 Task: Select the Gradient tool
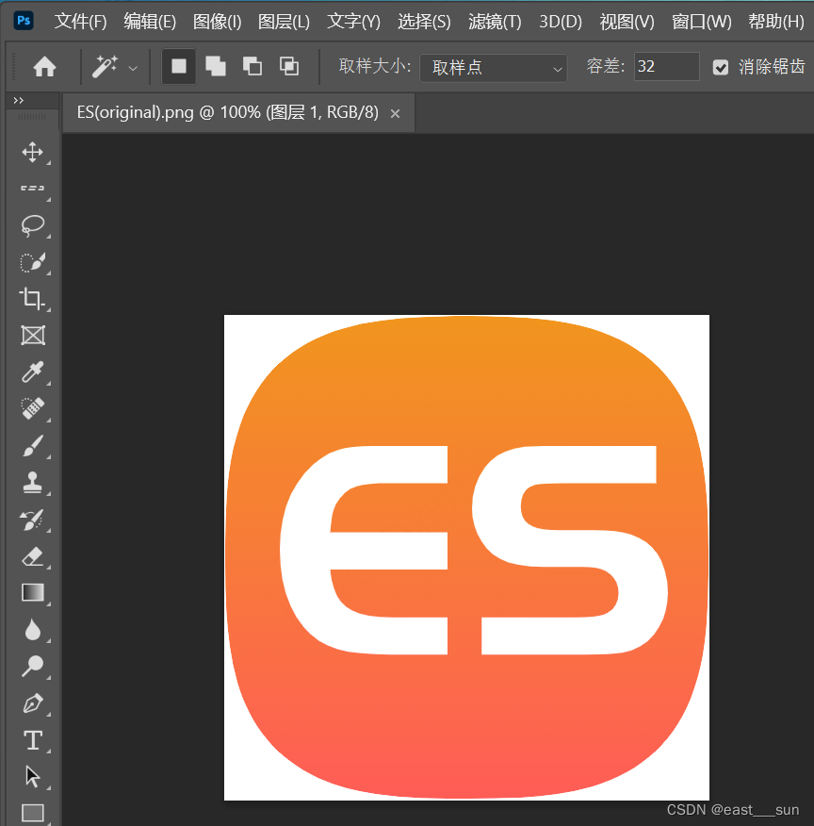[32, 593]
